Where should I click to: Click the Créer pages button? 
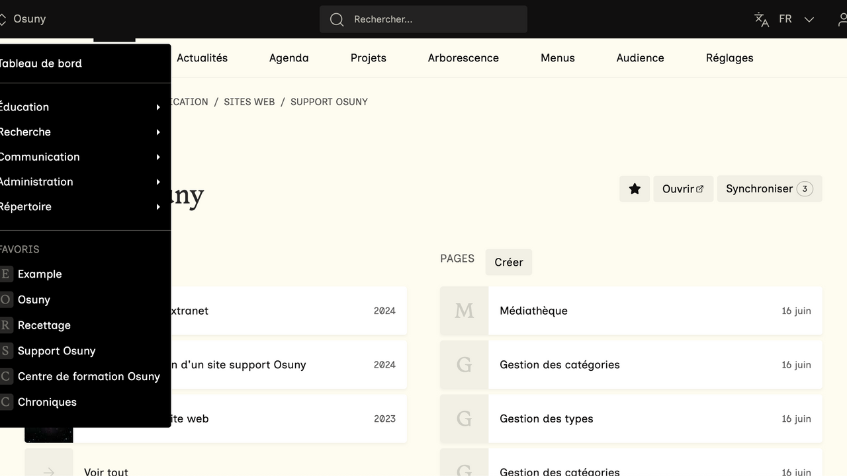coord(508,262)
